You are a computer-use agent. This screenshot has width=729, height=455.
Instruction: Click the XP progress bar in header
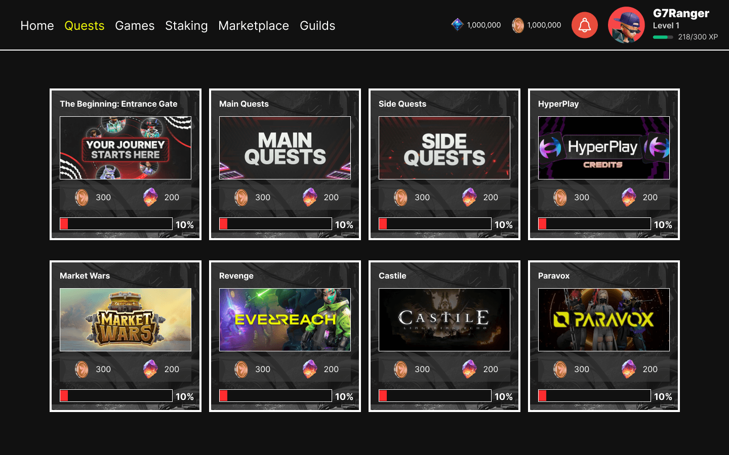663,37
